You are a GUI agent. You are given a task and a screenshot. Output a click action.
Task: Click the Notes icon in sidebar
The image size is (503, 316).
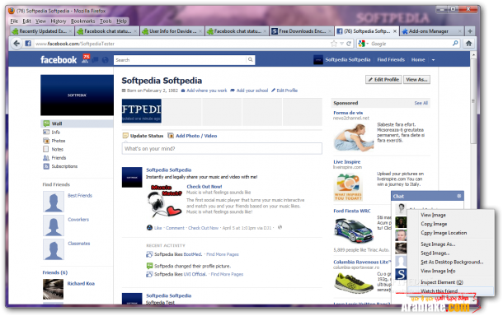(x=46, y=149)
